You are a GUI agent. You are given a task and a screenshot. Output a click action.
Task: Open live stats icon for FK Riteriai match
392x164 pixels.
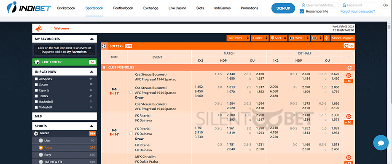tap(349, 116)
